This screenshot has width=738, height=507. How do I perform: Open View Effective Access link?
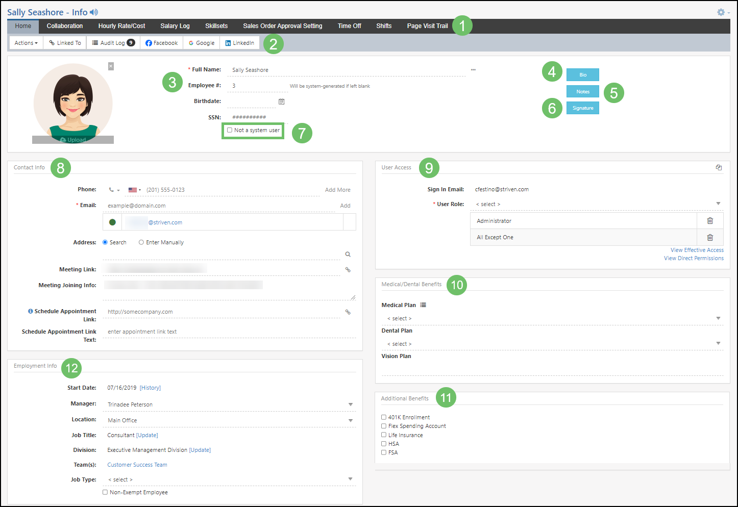click(697, 250)
